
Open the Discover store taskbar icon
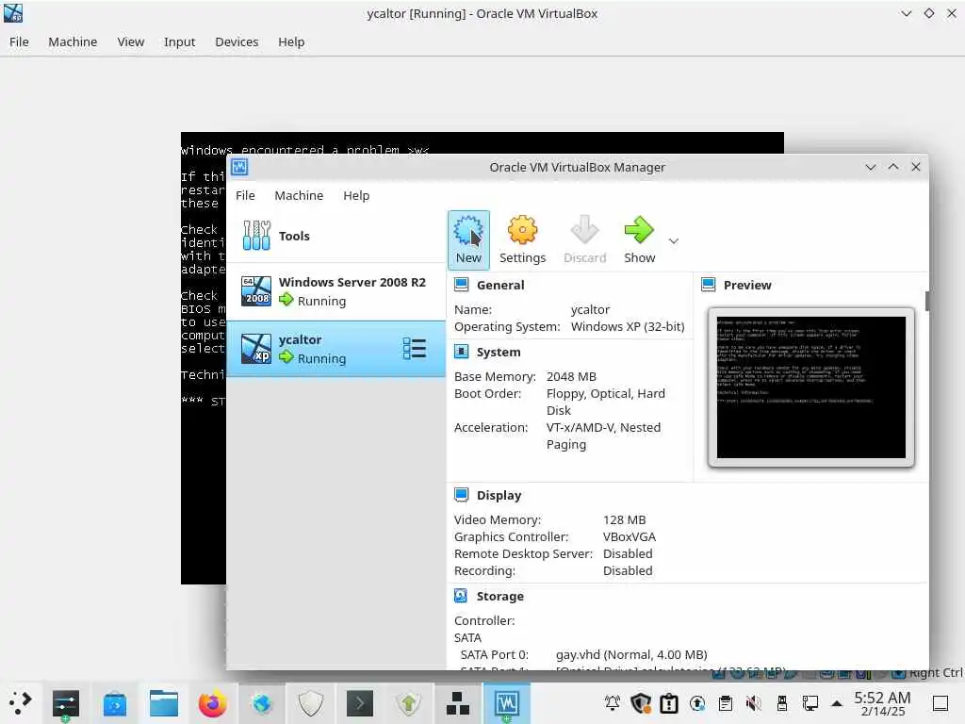(x=114, y=703)
